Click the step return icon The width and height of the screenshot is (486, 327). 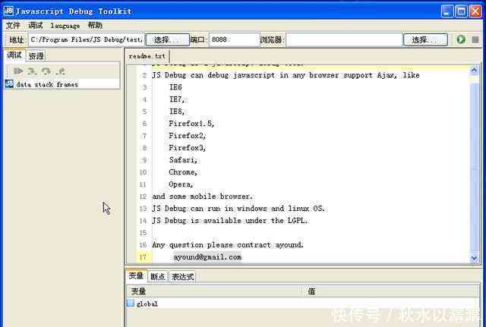[x=61, y=71]
